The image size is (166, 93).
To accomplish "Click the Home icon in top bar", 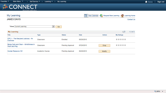I will pos(146,2).
